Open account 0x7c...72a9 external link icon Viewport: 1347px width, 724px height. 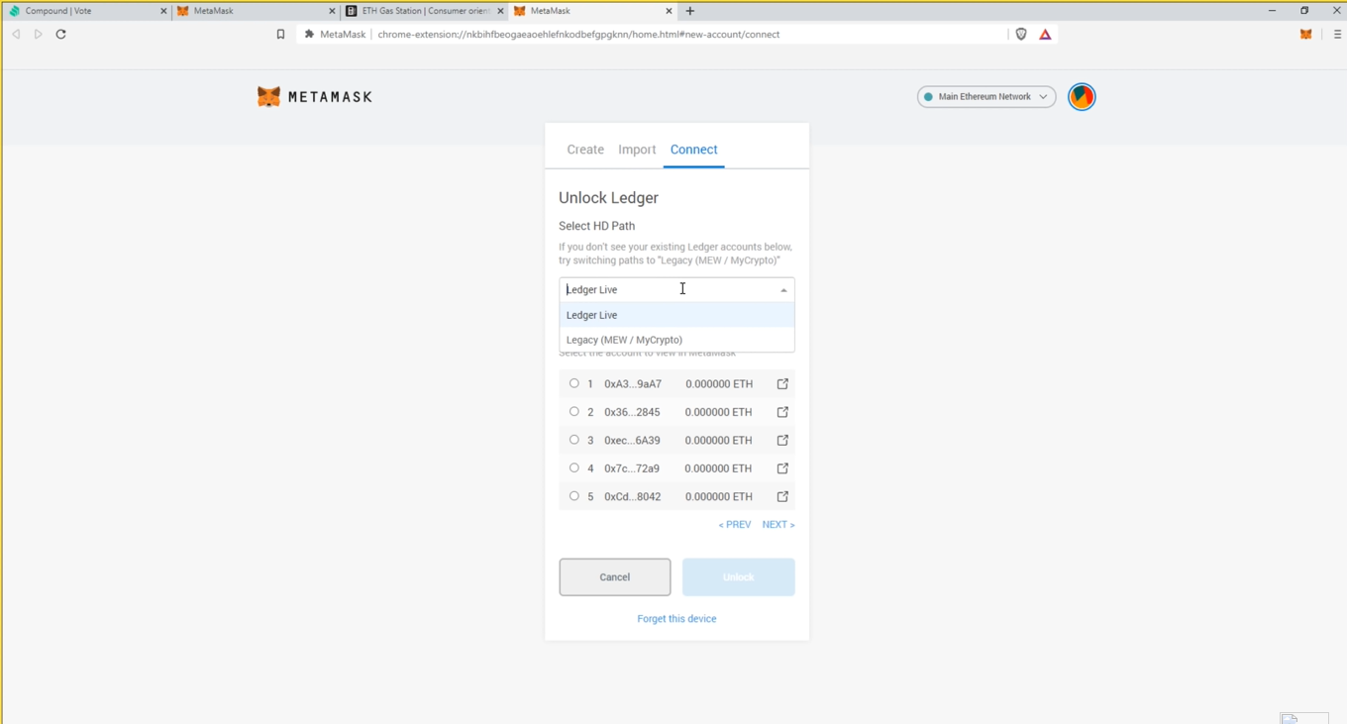click(782, 468)
